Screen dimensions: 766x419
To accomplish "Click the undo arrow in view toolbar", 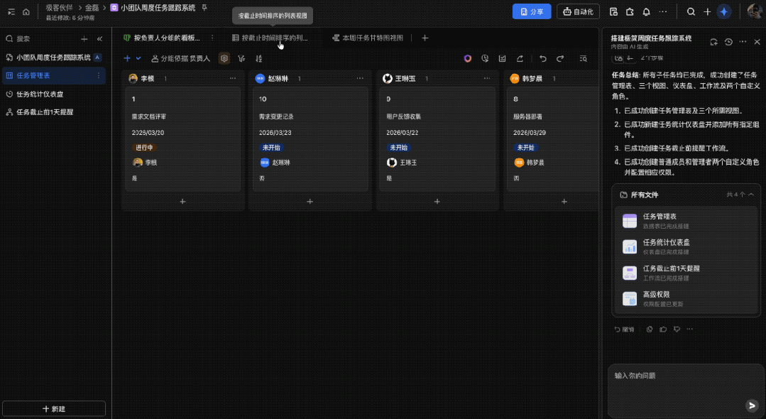I will pos(543,58).
